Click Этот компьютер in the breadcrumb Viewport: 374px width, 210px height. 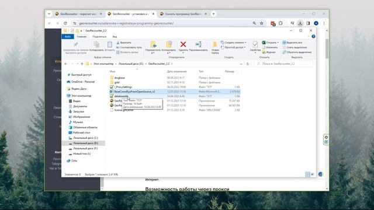(x=103, y=64)
